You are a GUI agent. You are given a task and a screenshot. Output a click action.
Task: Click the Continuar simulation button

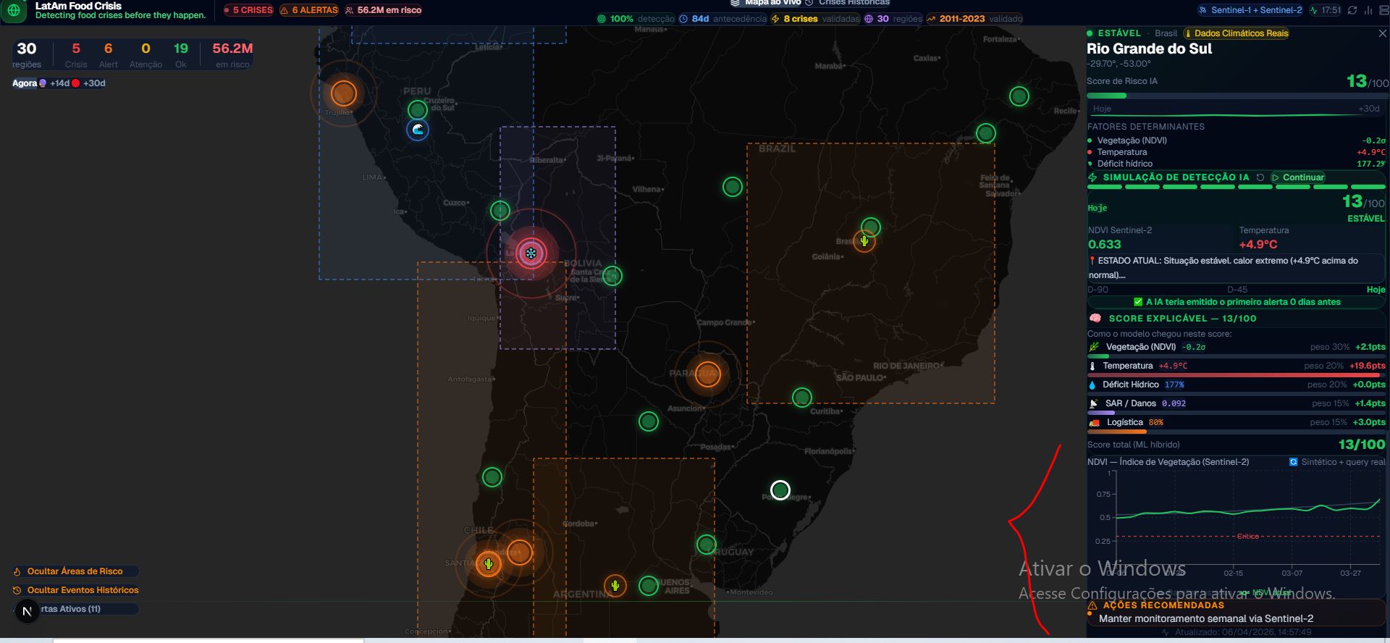coord(1298,177)
